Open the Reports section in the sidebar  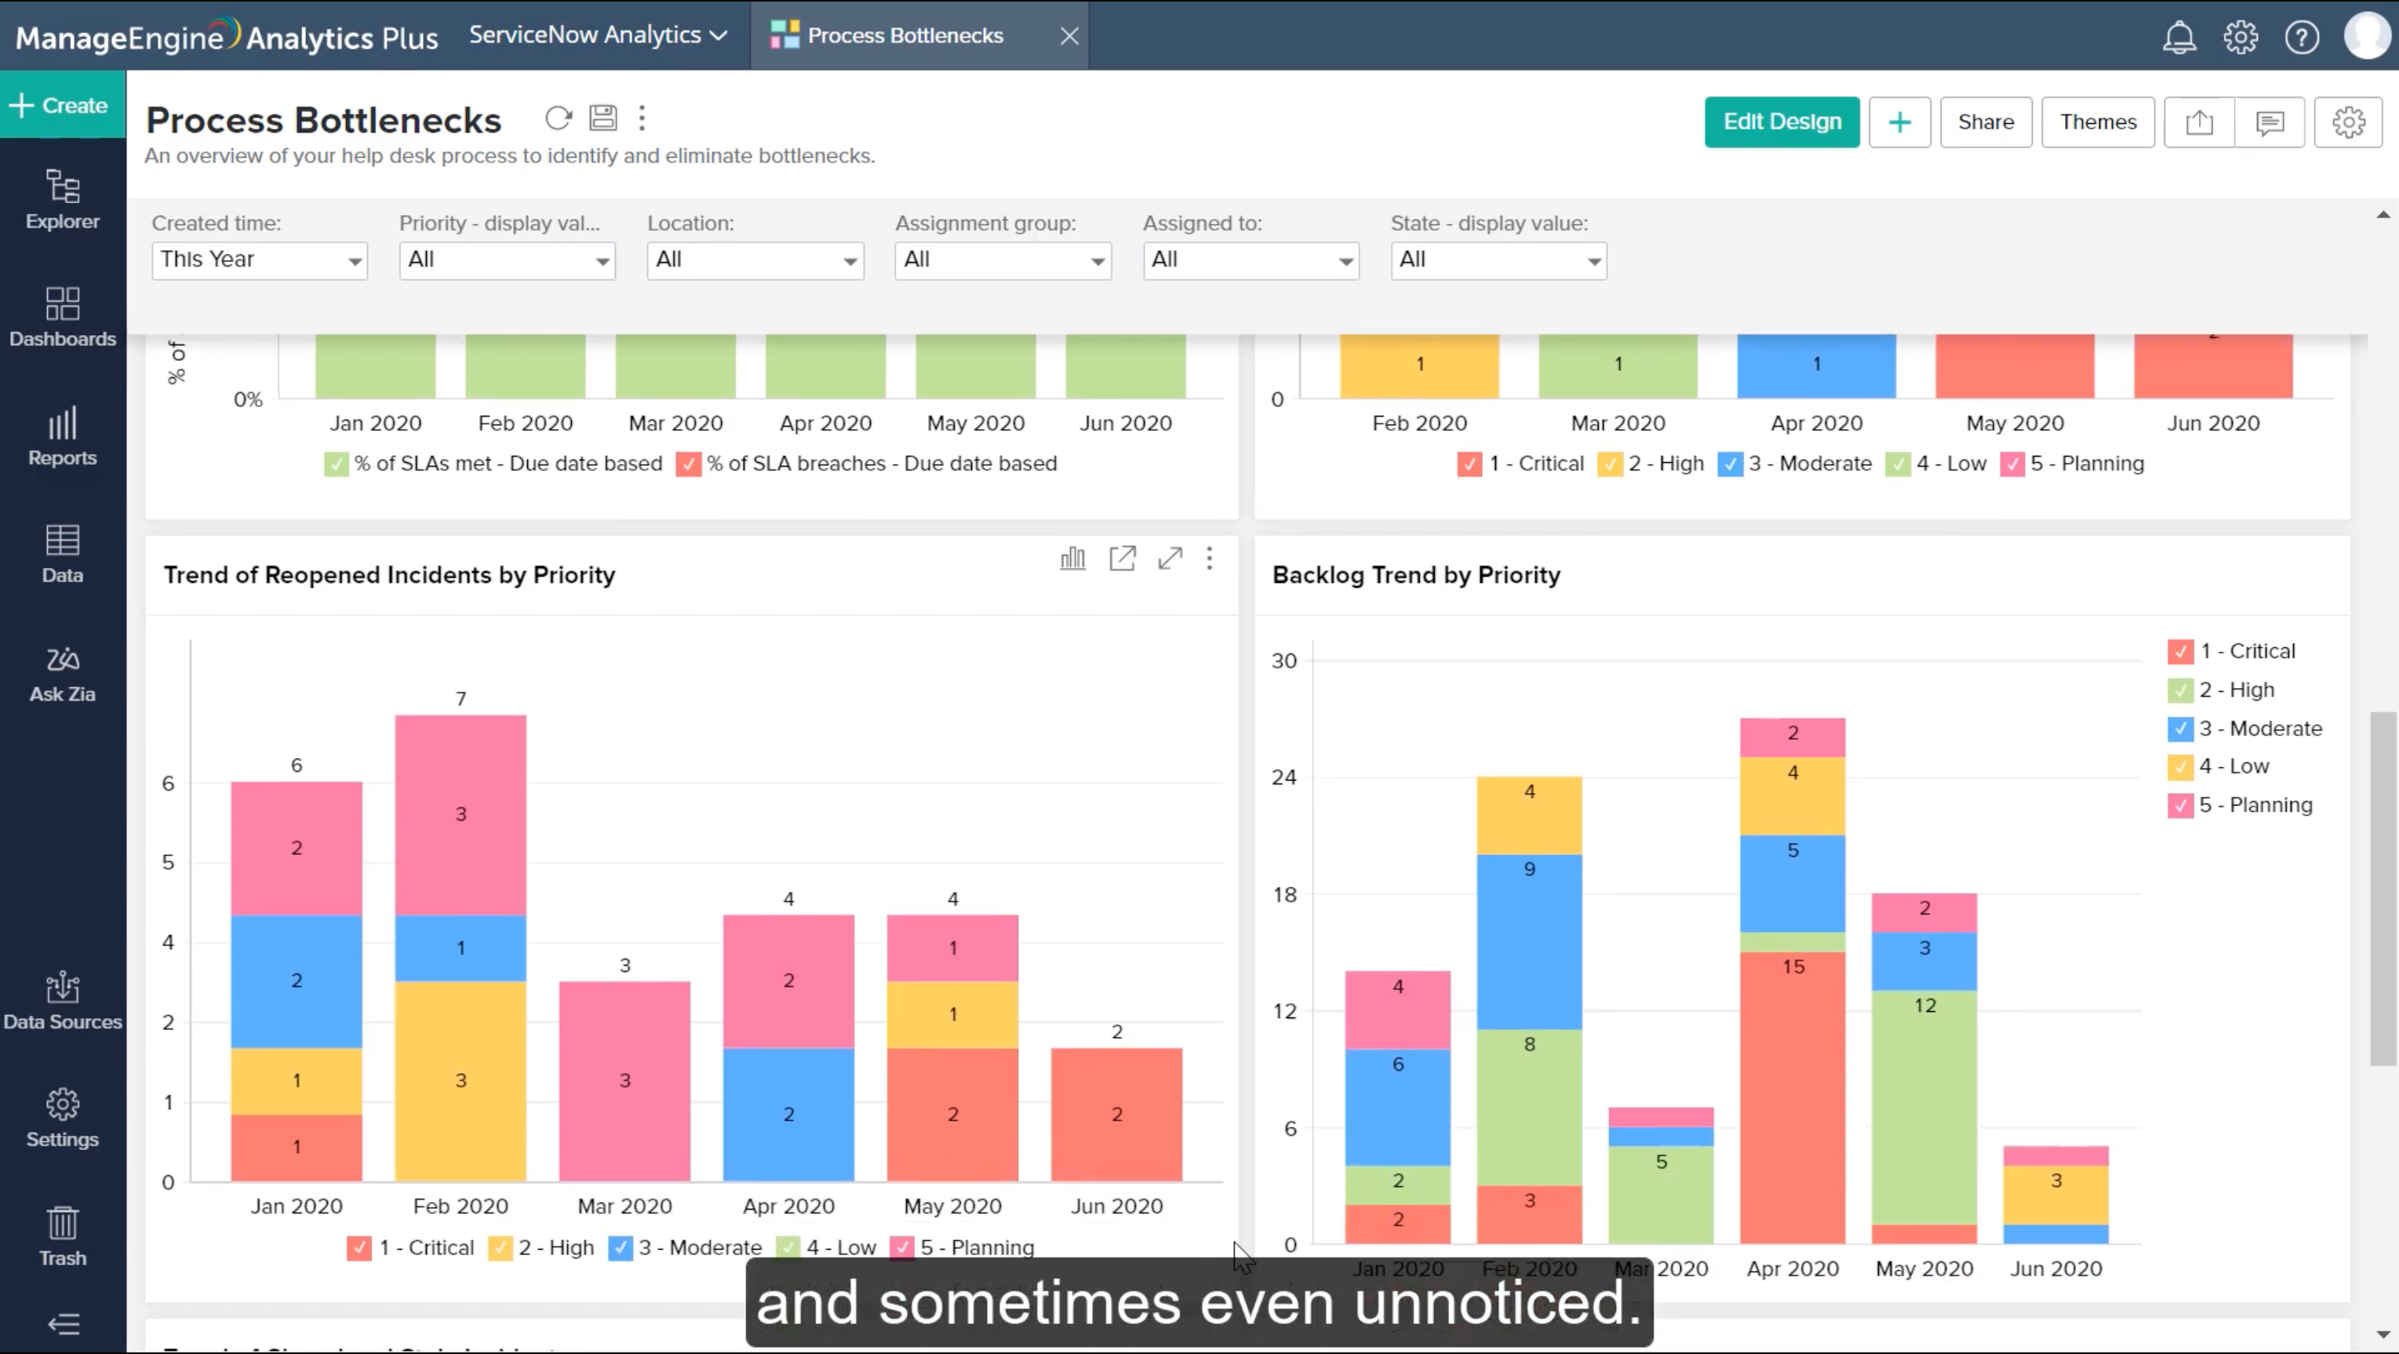click(x=63, y=437)
